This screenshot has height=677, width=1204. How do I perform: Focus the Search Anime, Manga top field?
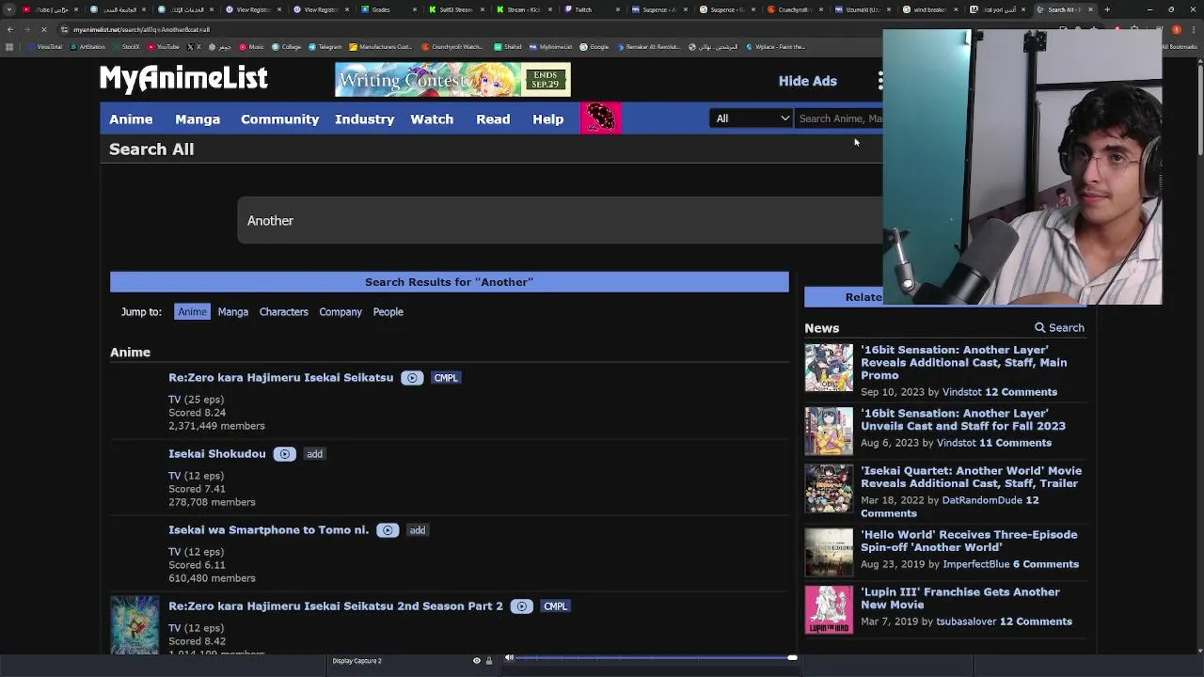[839, 118]
